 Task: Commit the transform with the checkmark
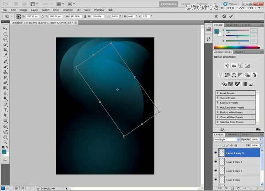231,16
